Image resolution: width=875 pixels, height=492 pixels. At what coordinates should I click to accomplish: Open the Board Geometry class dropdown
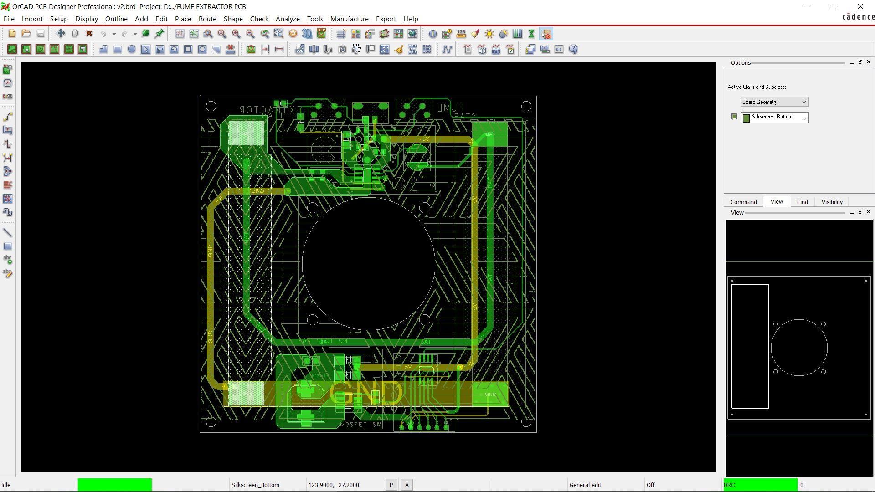pyautogui.click(x=804, y=102)
